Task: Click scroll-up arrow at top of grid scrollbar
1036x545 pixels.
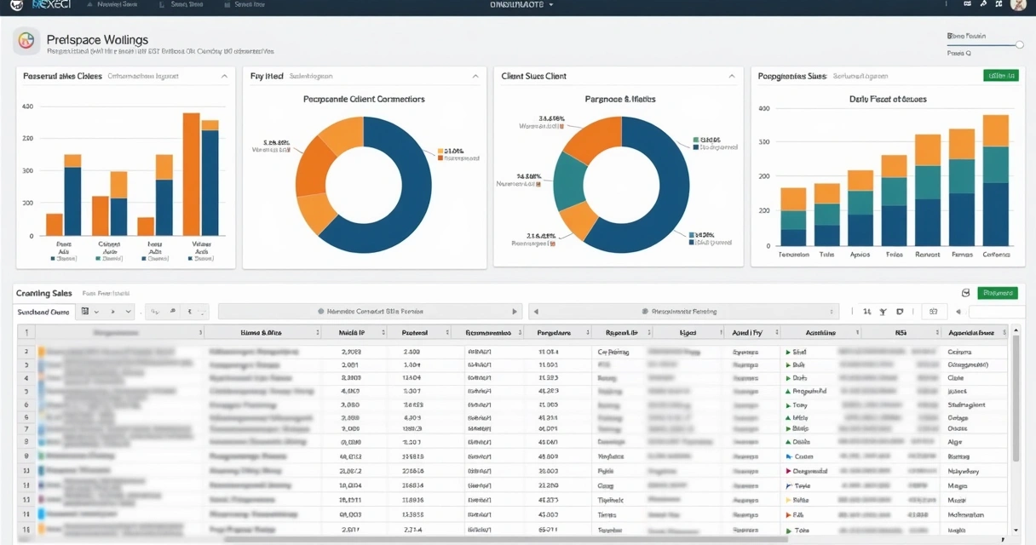Action: [x=1016, y=330]
